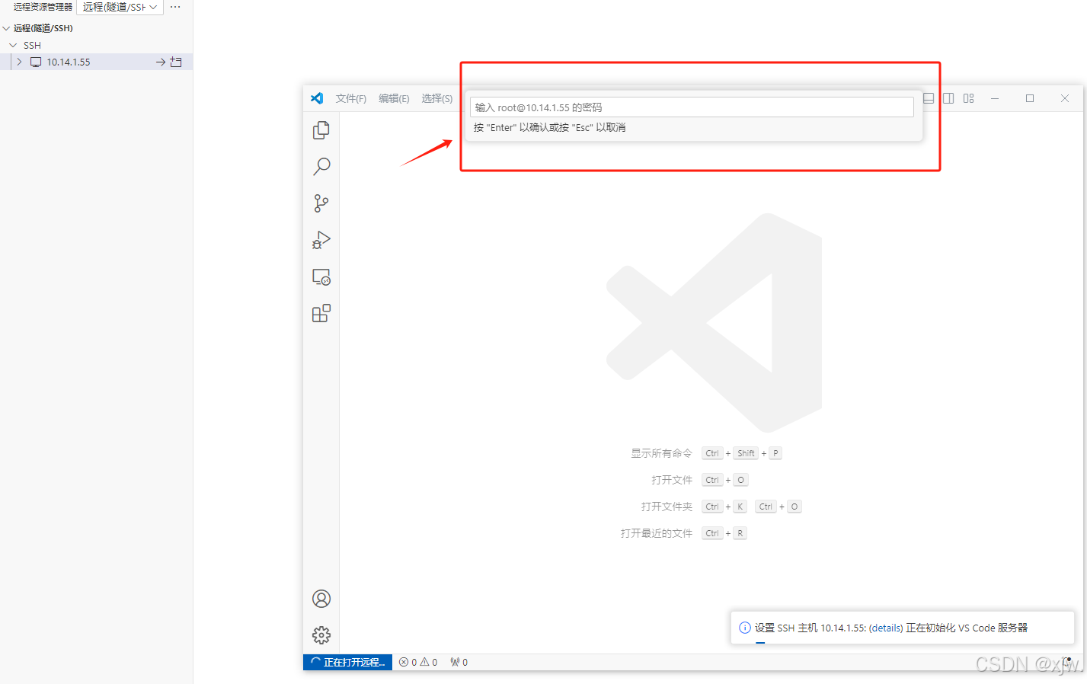Screen dimensions: 1087x684
Task: Maximize the VS Code window
Action: click(1030, 98)
